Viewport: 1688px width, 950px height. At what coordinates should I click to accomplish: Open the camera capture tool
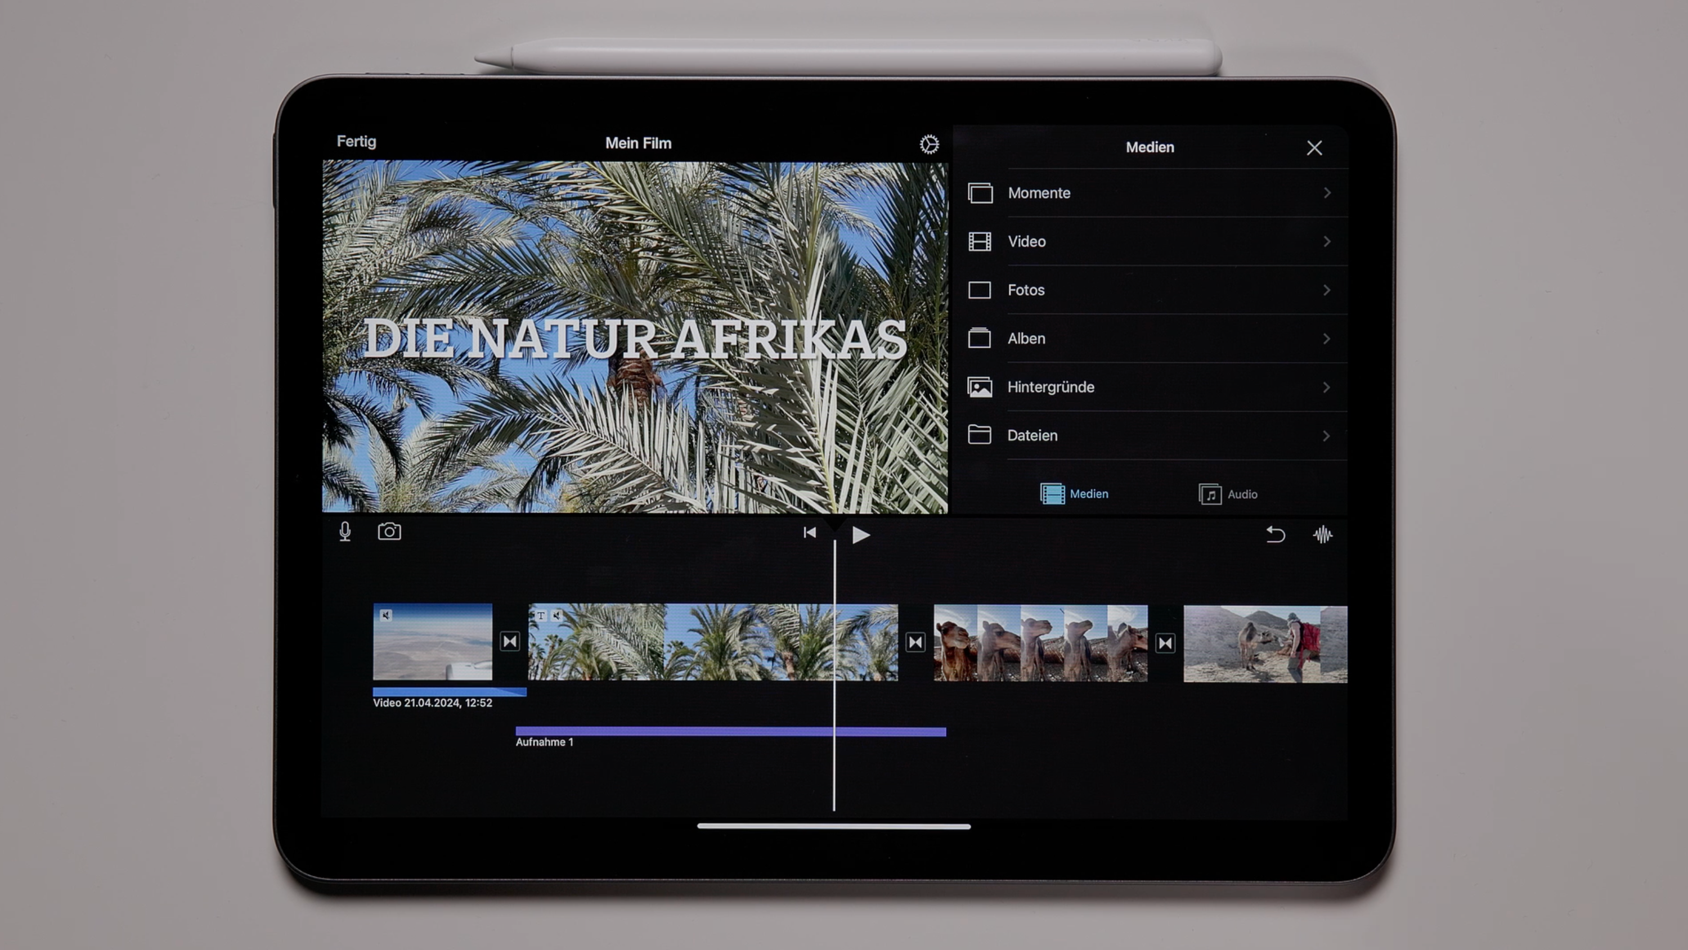coord(390,532)
